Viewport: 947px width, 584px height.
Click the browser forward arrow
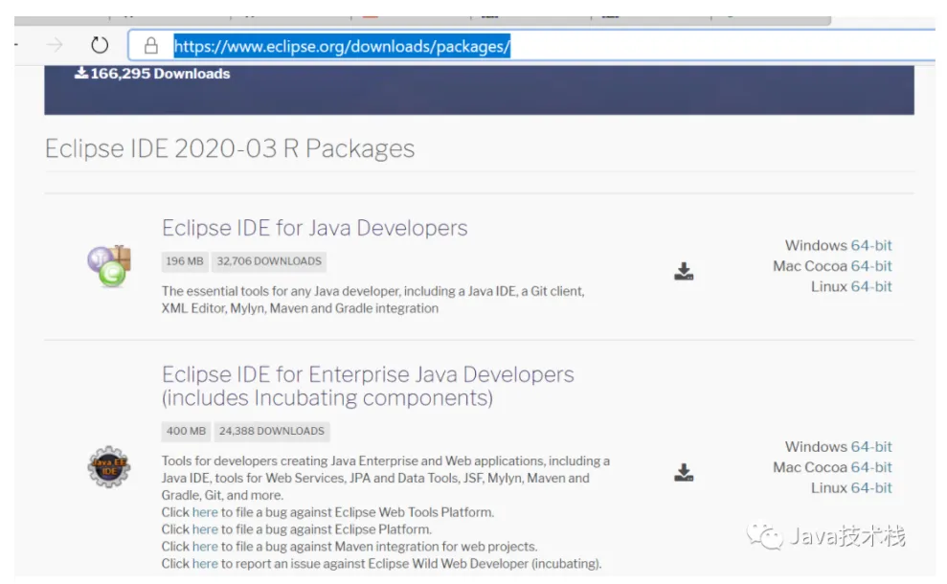click(x=55, y=45)
